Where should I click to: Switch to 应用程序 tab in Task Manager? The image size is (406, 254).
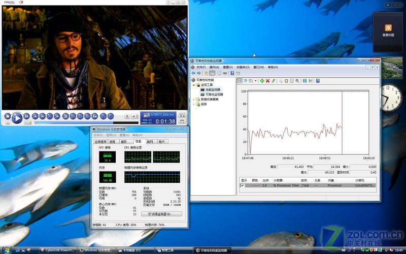[100, 142]
